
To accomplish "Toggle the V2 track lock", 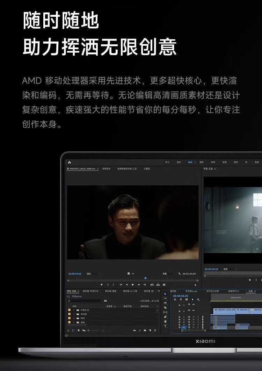I will pos(179,311).
